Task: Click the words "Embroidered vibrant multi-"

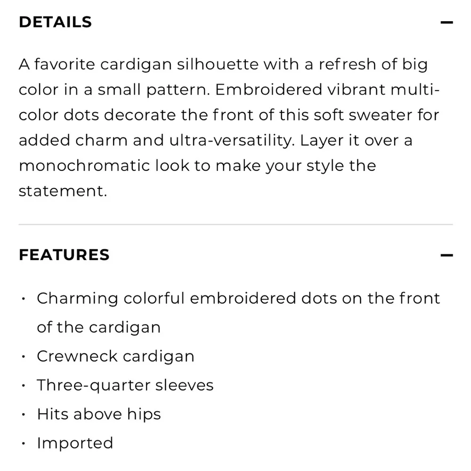Action: click(x=327, y=89)
